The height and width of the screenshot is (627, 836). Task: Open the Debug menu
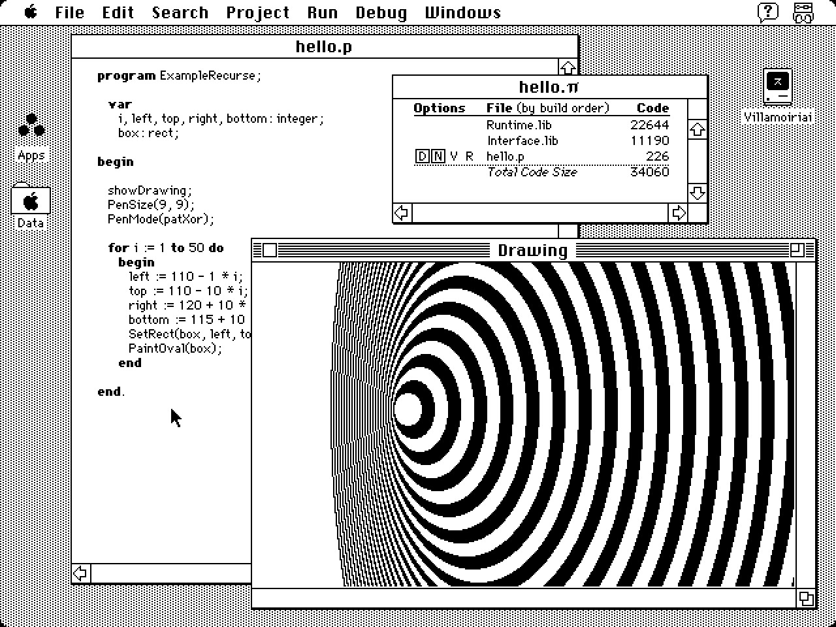(x=381, y=12)
